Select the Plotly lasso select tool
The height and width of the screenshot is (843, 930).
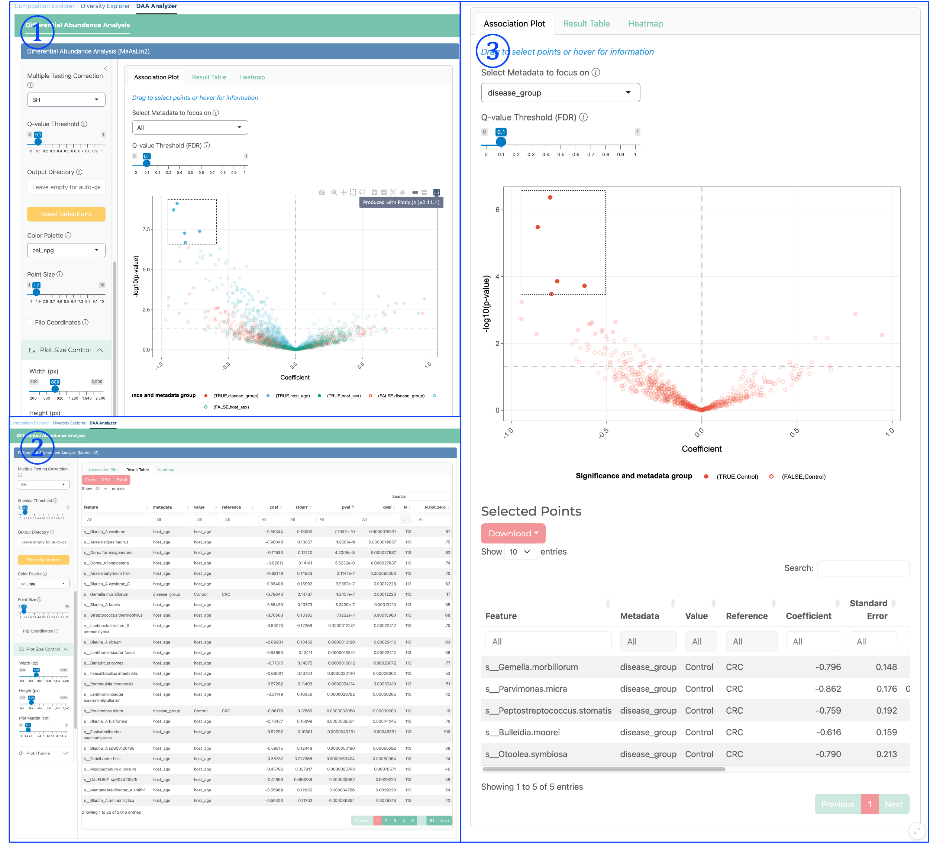coord(362,193)
